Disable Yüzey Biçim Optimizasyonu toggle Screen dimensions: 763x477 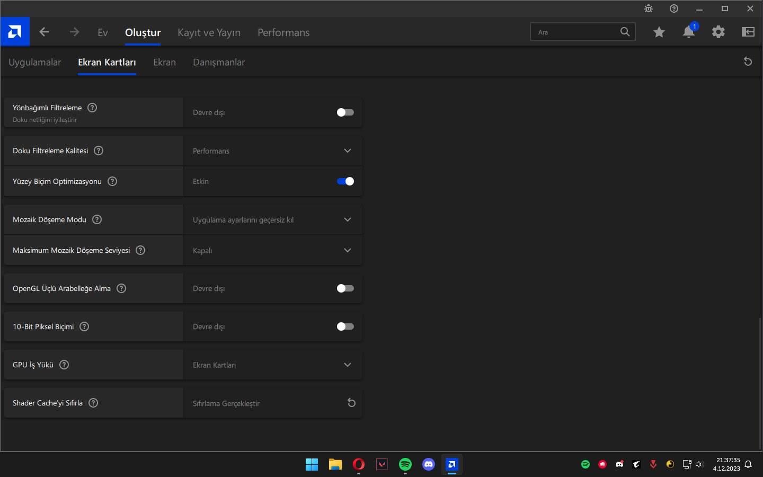345,181
